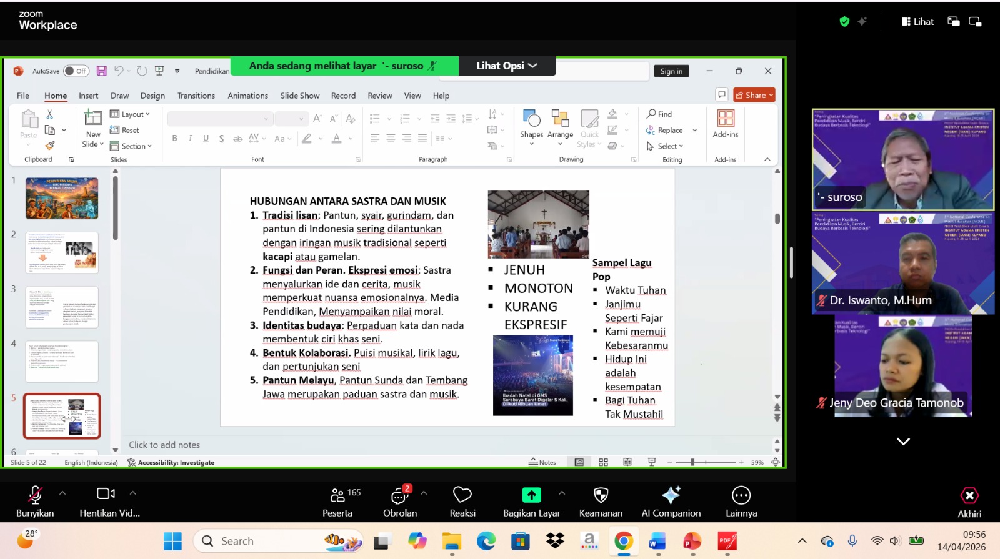
Task: Open the Design ribbon tab
Action: tap(152, 96)
